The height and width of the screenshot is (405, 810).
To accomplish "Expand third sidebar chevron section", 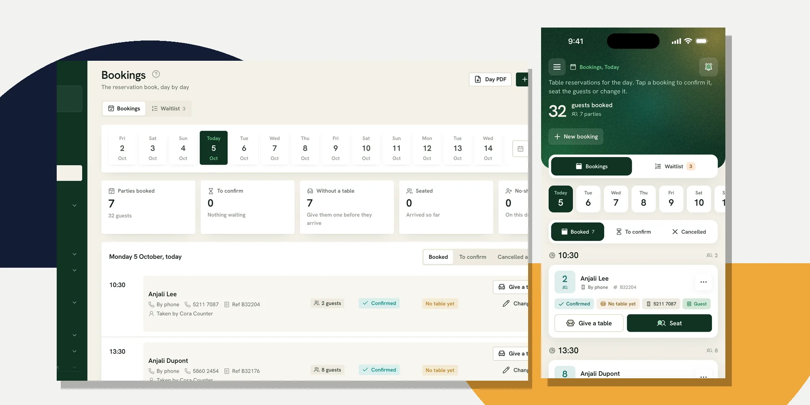I will 75,270.
